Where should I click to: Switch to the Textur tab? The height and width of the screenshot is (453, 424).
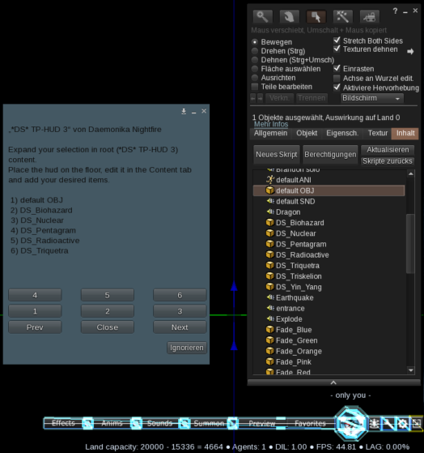point(378,133)
